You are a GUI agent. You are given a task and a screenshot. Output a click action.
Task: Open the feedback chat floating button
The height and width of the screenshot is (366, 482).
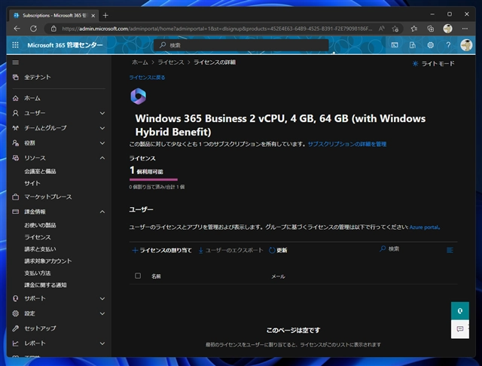[x=460, y=329]
